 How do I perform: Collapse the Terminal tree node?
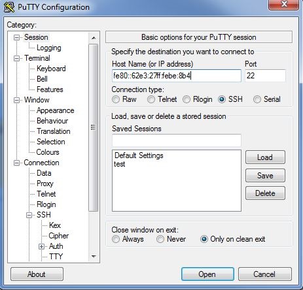[x=16, y=58]
